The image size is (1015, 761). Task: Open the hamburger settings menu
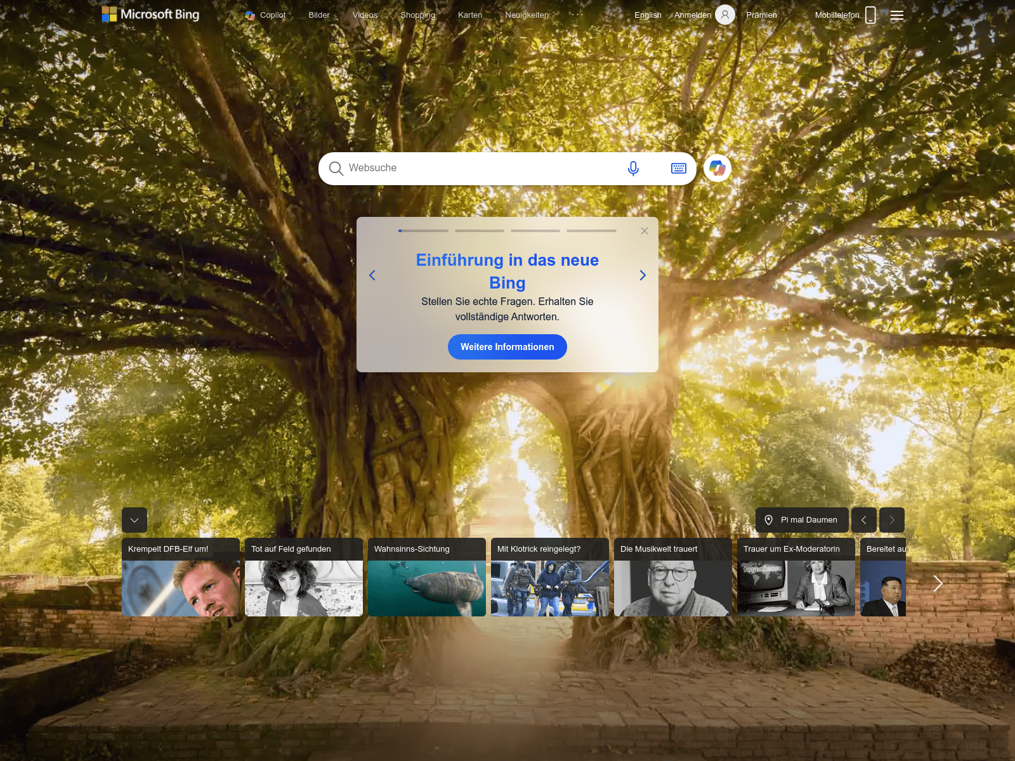click(897, 15)
